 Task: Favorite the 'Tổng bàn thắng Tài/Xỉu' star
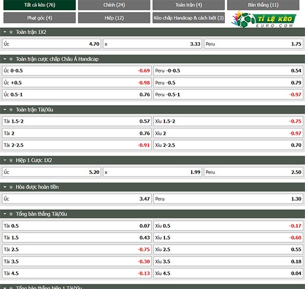tap(11, 214)
